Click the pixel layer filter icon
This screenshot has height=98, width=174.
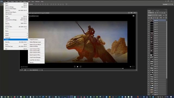pos(156,13)
